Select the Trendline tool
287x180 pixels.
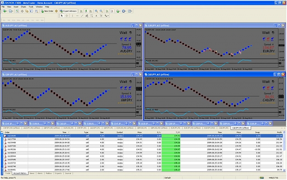point(82,16)
